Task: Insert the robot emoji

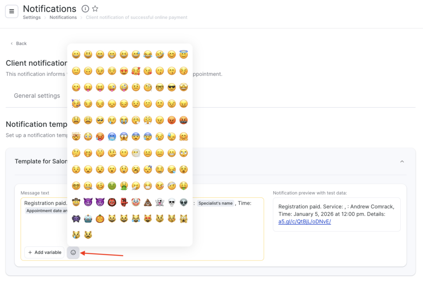Action: pos(88,219)
